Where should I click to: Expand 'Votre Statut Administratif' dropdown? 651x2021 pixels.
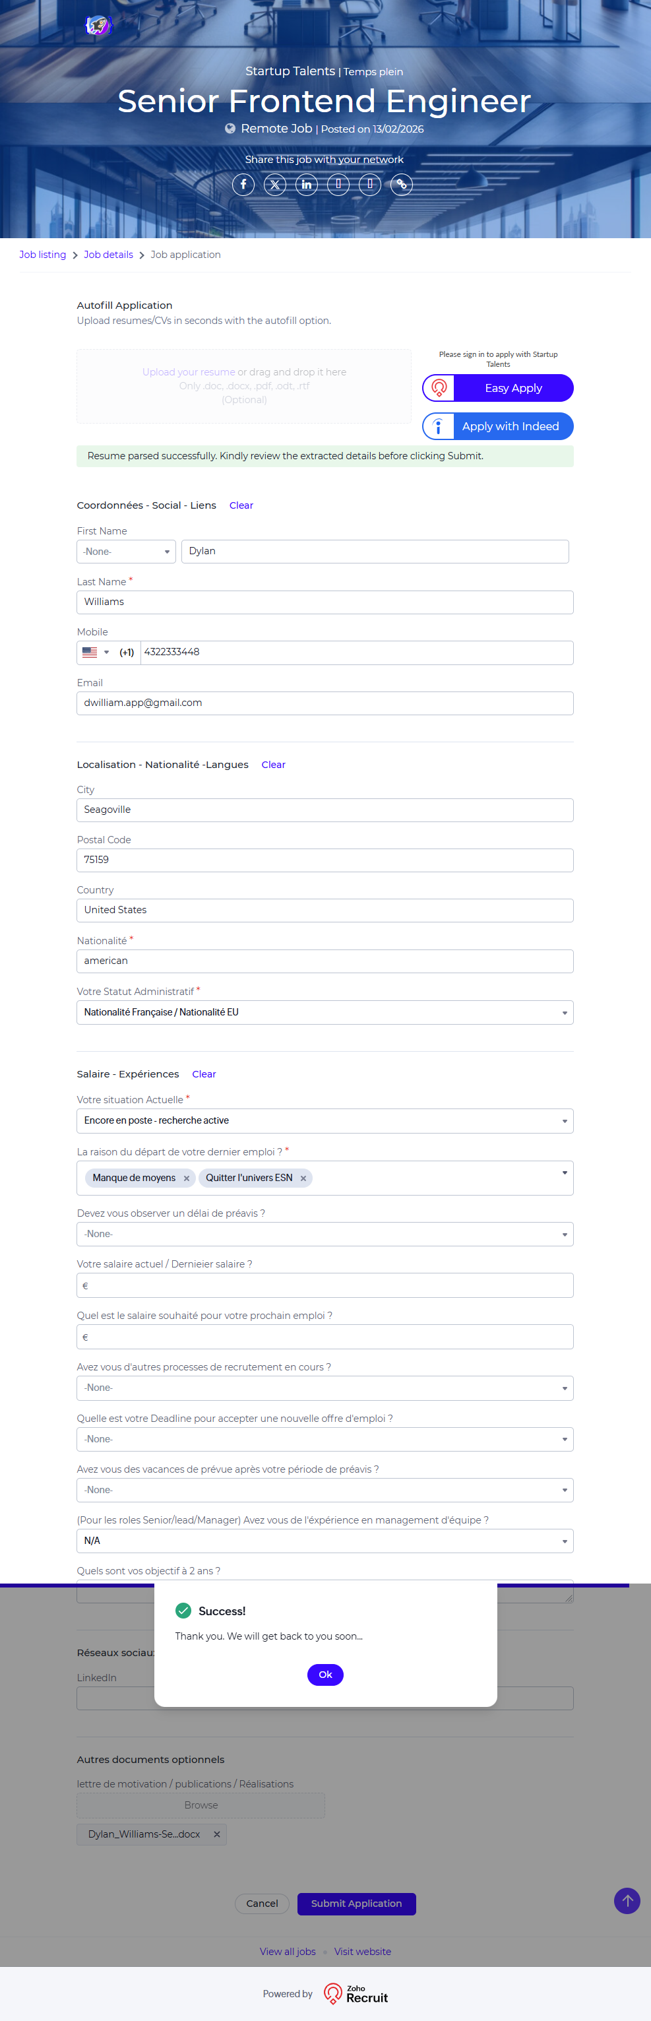pos(325,1012)
